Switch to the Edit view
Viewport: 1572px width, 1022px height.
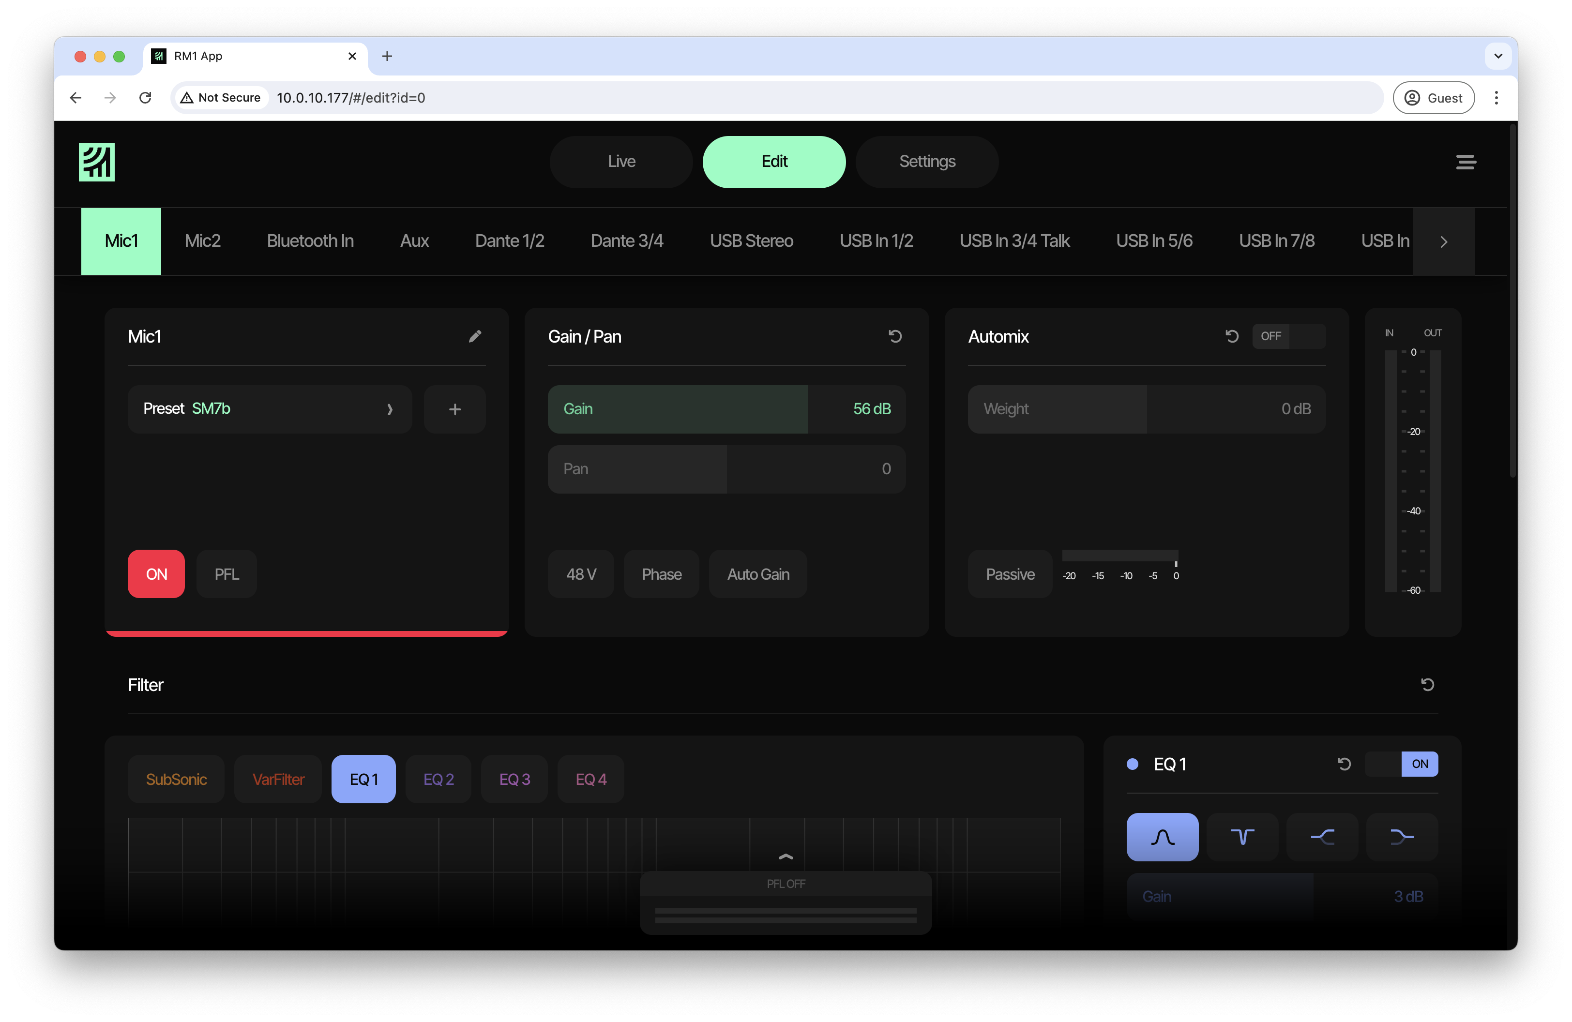(774, 162)
